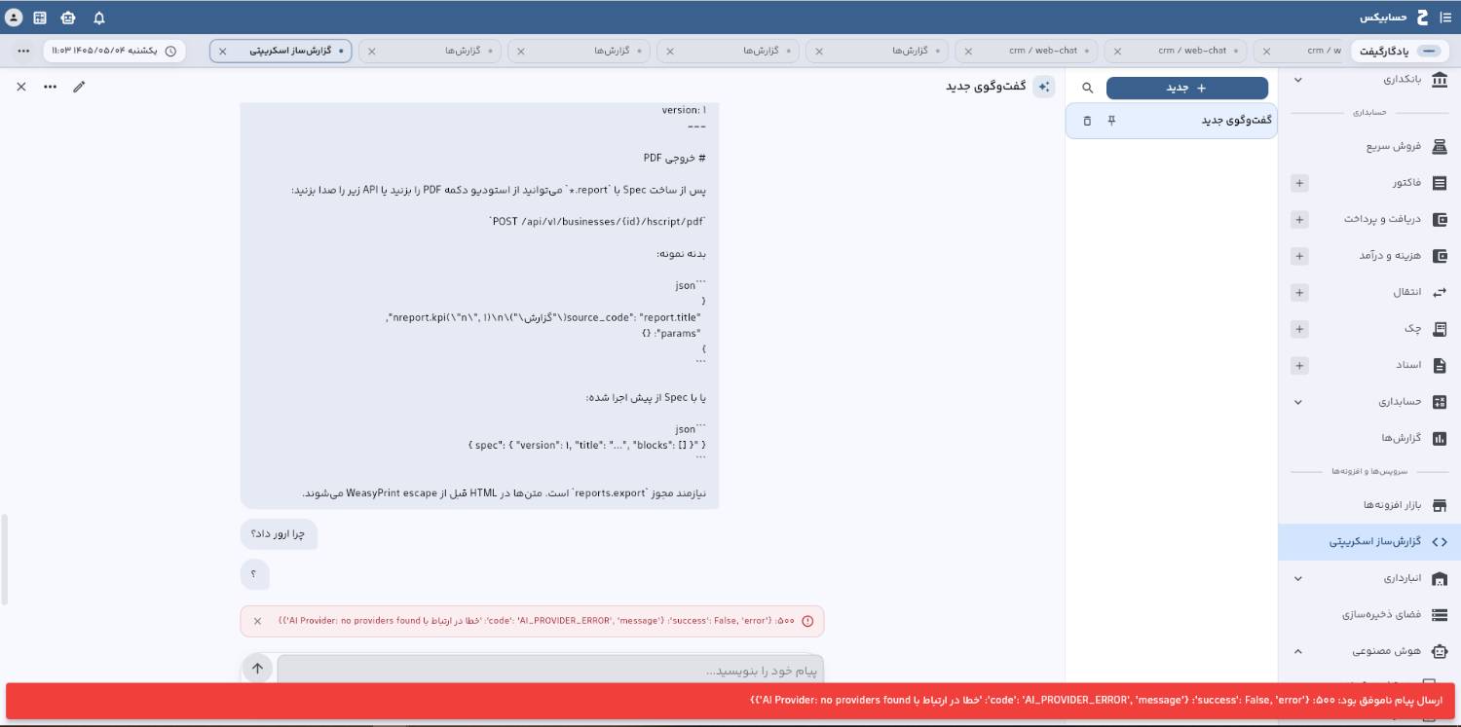Open the یادگارگیفت business selector
This screenshot has width=1461, height=727.
1399,51
